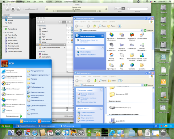Open Internet Explorer from Start menu
The width and height of the screenshot is (174, 139).
13,72
